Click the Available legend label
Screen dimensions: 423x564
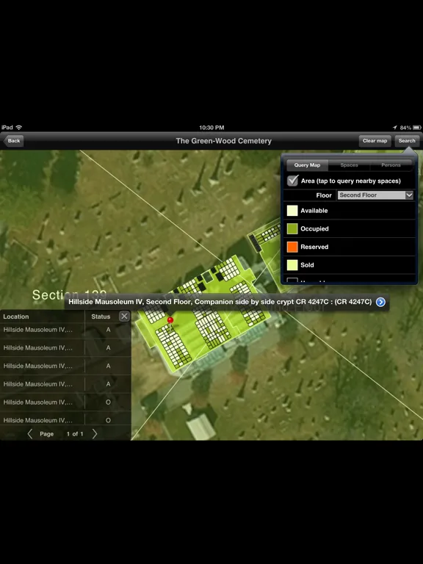tap(314, 211)
